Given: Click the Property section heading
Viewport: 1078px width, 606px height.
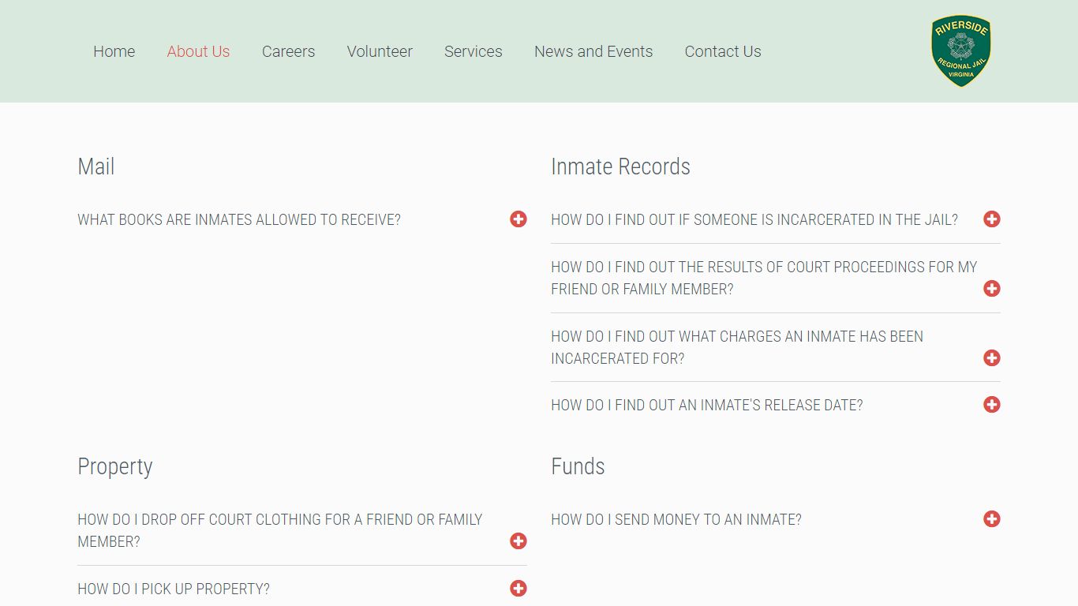Looking at the screenshot, I should coord(115,467).
